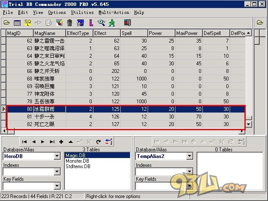
Task: Click the horizontal scrollbar right arrow
Action: click(x=242, y=131)
